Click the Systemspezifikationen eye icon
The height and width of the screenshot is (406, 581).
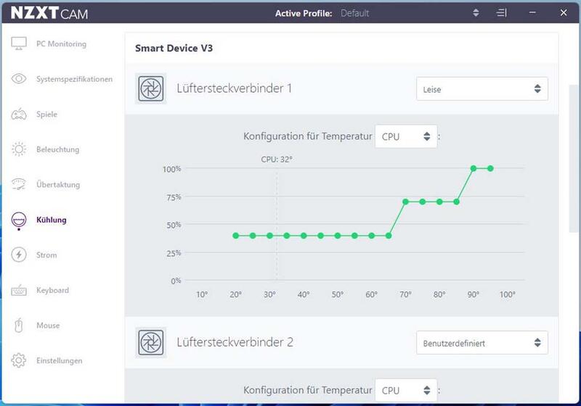click(19, 79)
